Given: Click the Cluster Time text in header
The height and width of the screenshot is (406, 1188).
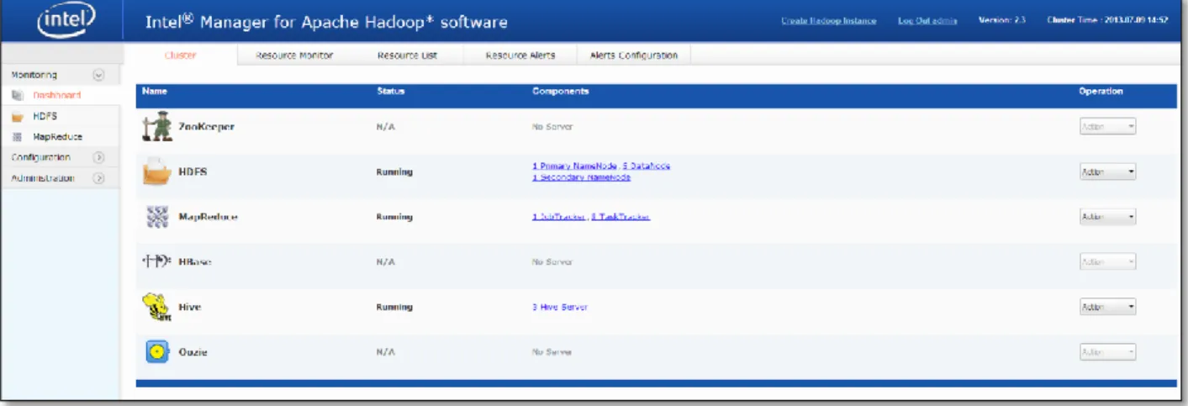Looking at the screenshot, I should [x=1107, y=20].
